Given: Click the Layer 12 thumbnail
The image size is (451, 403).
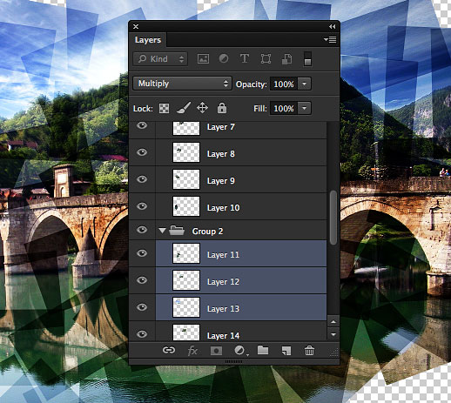Looking at the screenshot, I should [186, 280].
